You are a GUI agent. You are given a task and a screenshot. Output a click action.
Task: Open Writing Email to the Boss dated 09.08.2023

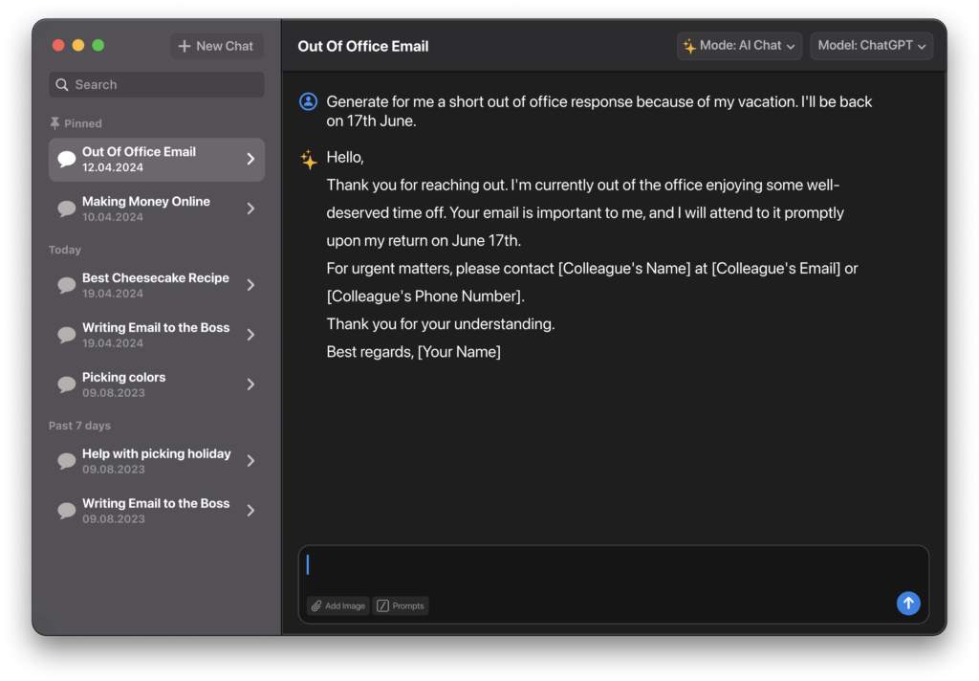[x=156, y=511]
